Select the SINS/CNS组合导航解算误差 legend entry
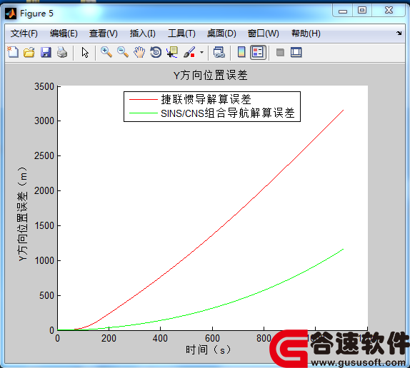 point(228,113)
